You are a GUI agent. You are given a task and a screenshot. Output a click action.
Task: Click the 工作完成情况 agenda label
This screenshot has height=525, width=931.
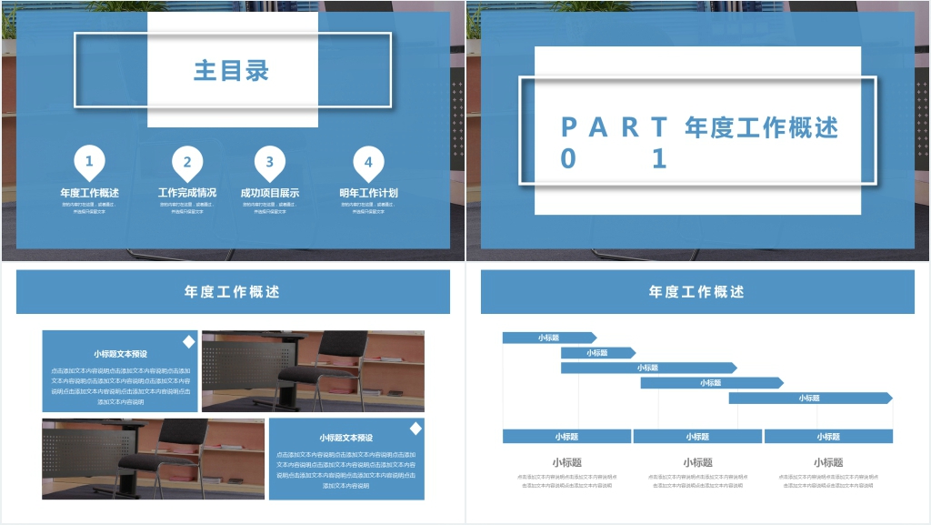click(187, 193)
